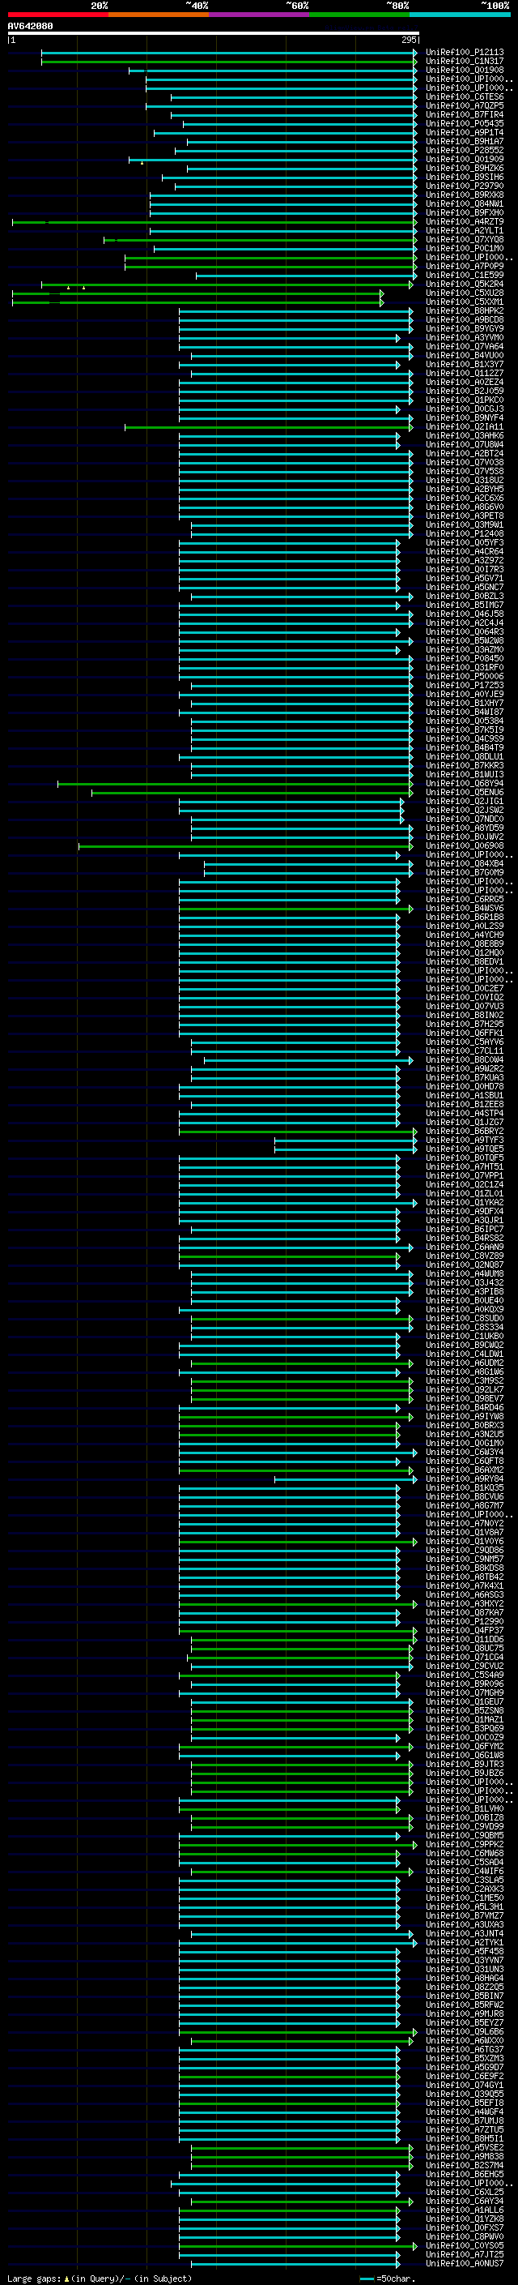Select hit label UniRef100_B6BRY2

[465, 1132]
